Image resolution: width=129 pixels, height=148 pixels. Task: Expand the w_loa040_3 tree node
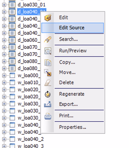[4, 146]
